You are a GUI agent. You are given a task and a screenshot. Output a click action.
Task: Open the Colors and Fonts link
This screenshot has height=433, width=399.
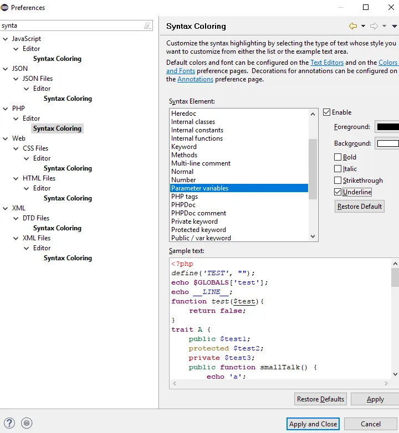pyautogui.click(x=388, y=63)
